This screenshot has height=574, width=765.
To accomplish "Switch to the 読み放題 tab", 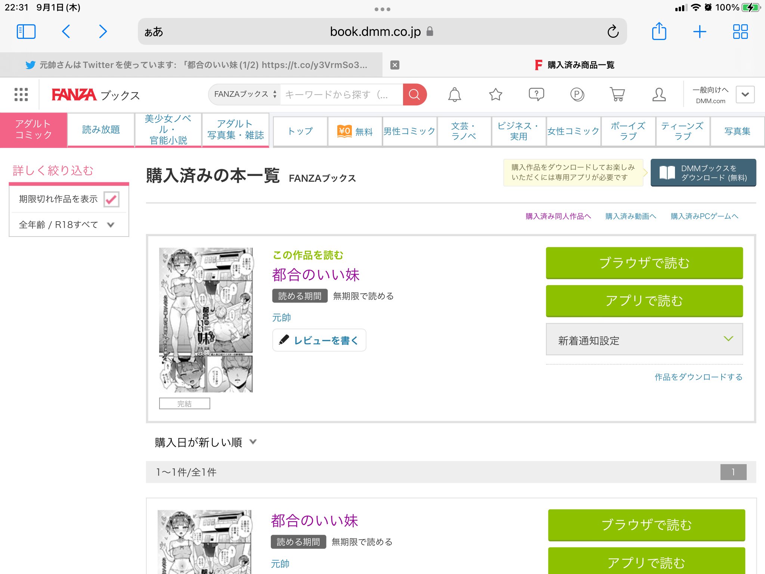I will point(101,130).
